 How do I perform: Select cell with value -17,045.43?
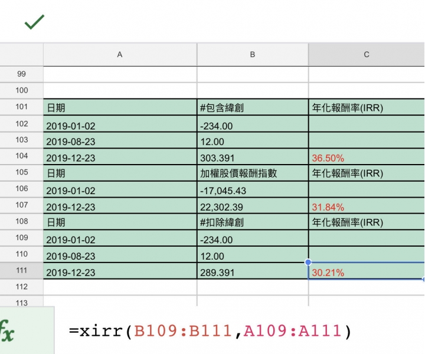(x=253, y=189)
